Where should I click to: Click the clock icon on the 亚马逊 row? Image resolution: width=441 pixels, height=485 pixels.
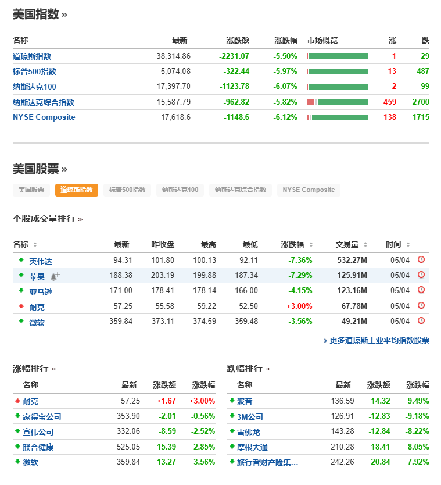coord(422,290)
